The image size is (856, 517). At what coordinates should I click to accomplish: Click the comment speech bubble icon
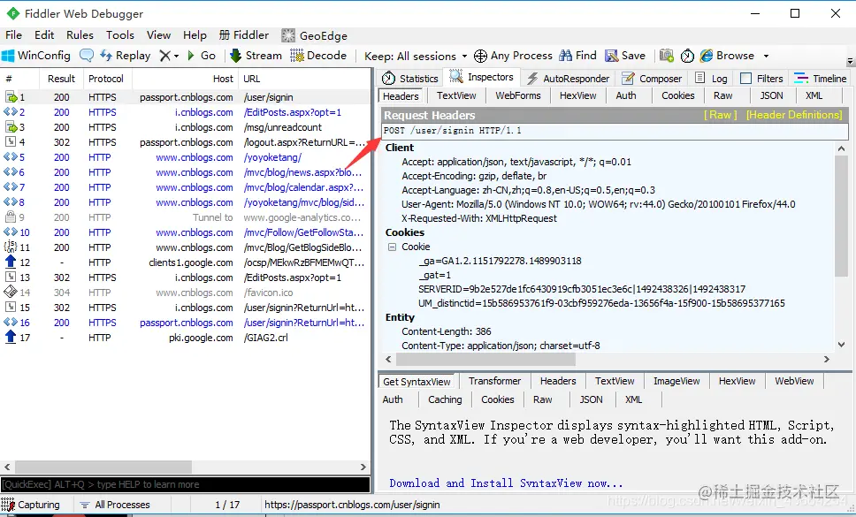coord(87,56)
